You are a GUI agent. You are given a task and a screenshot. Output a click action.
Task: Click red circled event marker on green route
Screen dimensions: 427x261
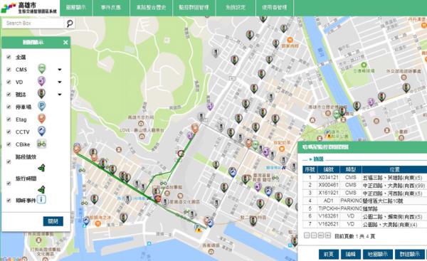pos(181,154)
